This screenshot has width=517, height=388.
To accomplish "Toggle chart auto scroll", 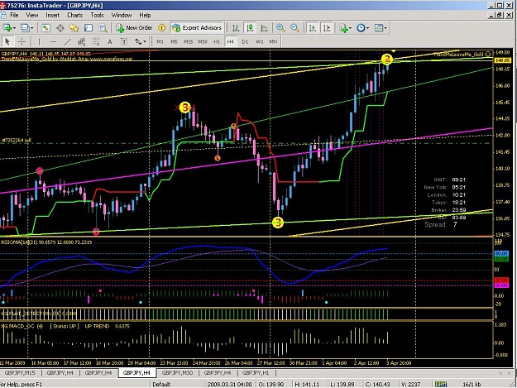I will pos(312,28).
